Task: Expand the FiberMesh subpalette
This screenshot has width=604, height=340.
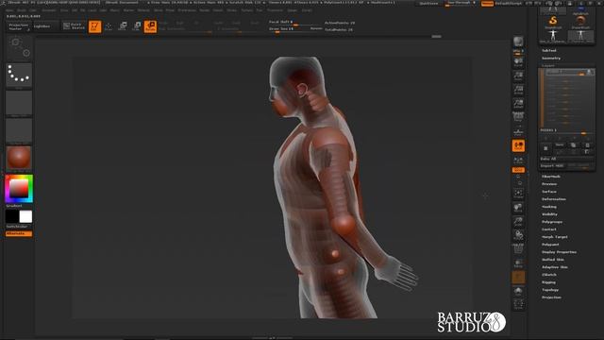Action: (551, 177)
